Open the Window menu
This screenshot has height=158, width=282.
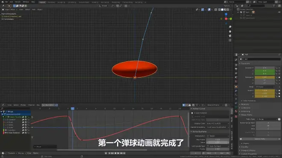click(x=26, y=2)
